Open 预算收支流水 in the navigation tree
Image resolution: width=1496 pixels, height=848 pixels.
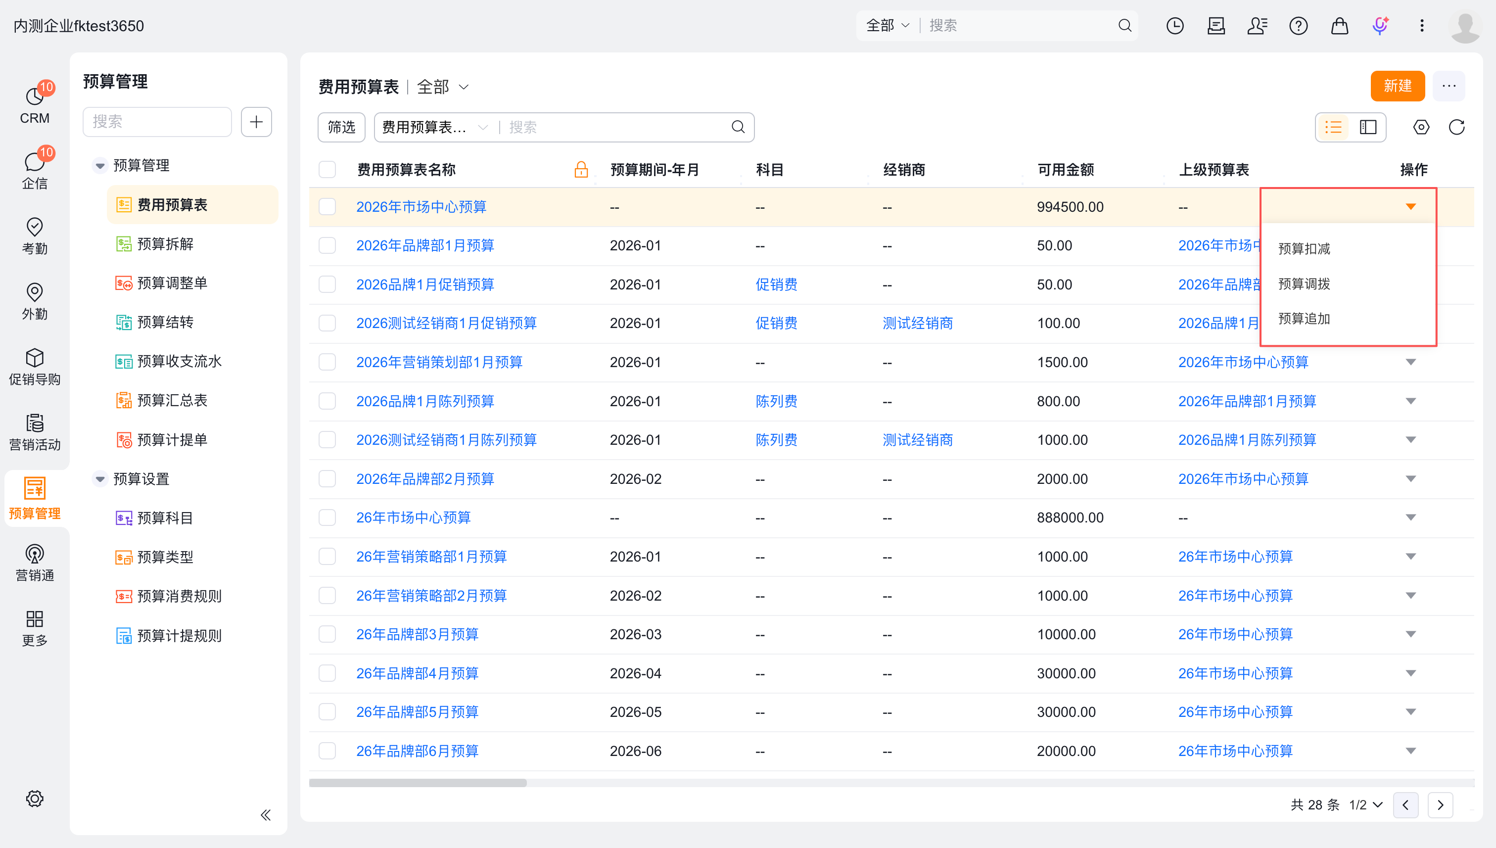click(179, 362)
